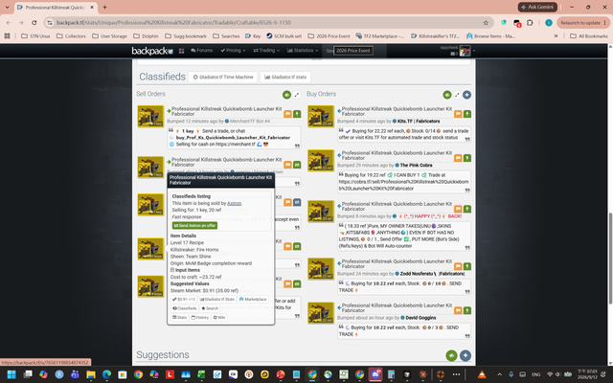Click orange flag on Zodd Nosferatu buy order
This screenshot has height=383, width=613.
(458, 266)
